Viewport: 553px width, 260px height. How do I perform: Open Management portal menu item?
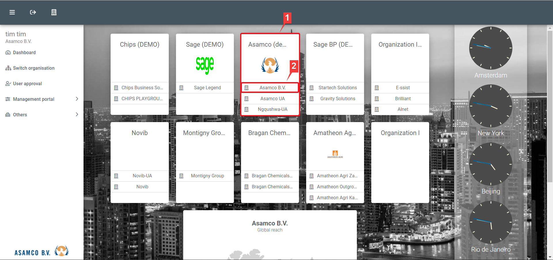42,99
